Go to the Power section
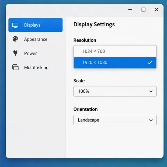Screen dimensions: 167x167 click(x=36, y=53)
